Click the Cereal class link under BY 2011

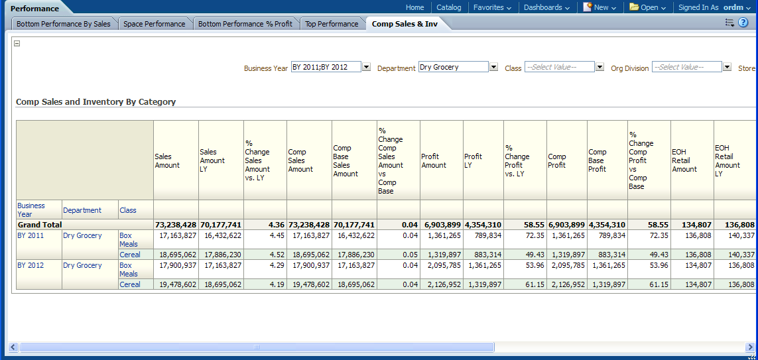(130, 255)
